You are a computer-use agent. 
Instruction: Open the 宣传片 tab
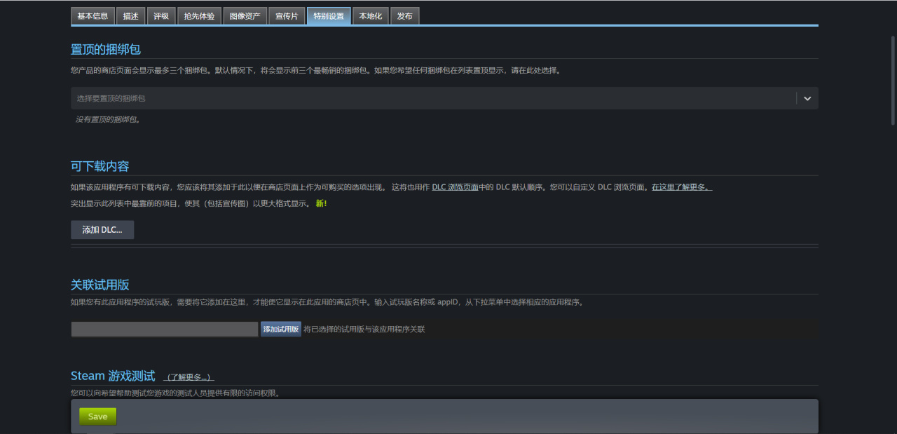pyautogui.click(x=287, y=16)
